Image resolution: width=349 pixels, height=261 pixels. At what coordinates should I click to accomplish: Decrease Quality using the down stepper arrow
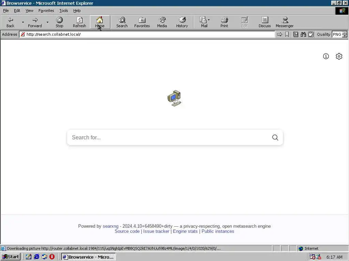click(345, 36)
